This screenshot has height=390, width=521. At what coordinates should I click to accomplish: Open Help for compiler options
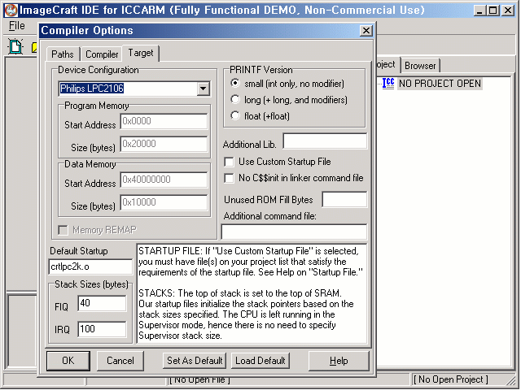point(339,361)
